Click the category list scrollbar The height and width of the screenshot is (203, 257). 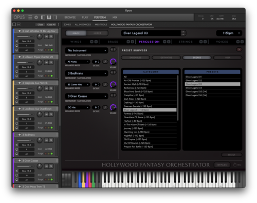point(177,98)
